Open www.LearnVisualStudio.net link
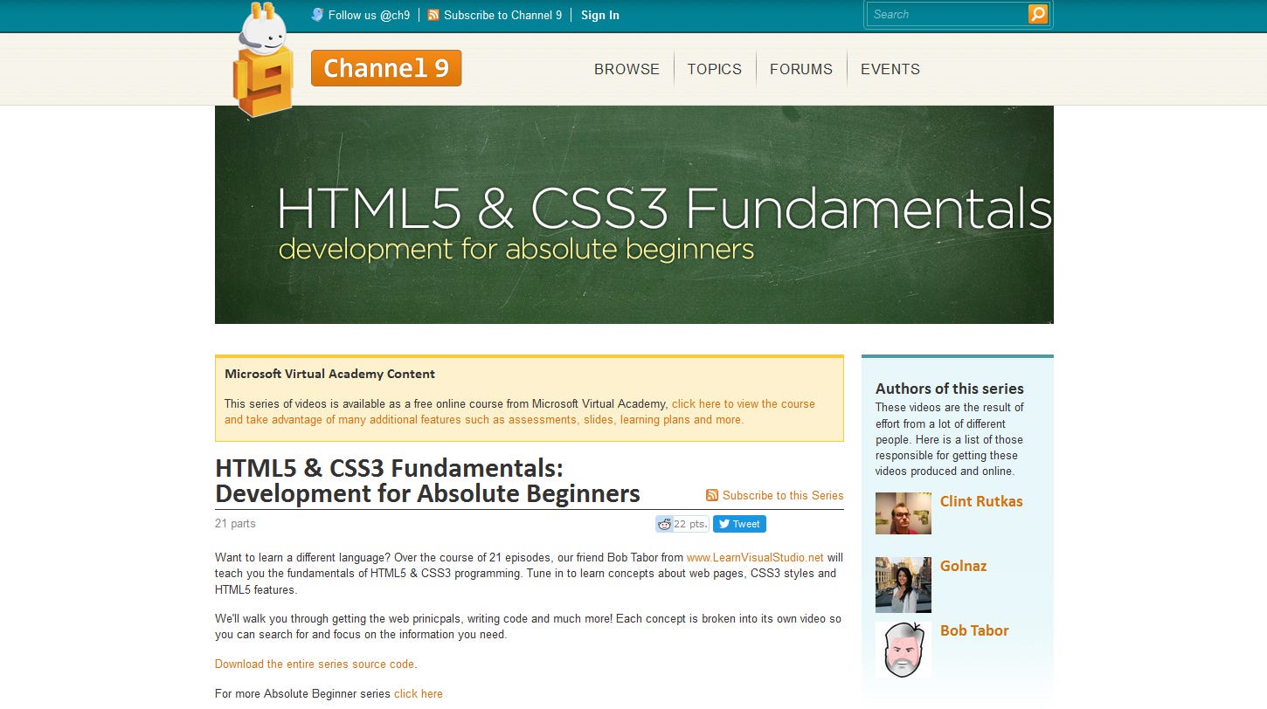Viewport: 1267px width, 709px height. [755, 557]
